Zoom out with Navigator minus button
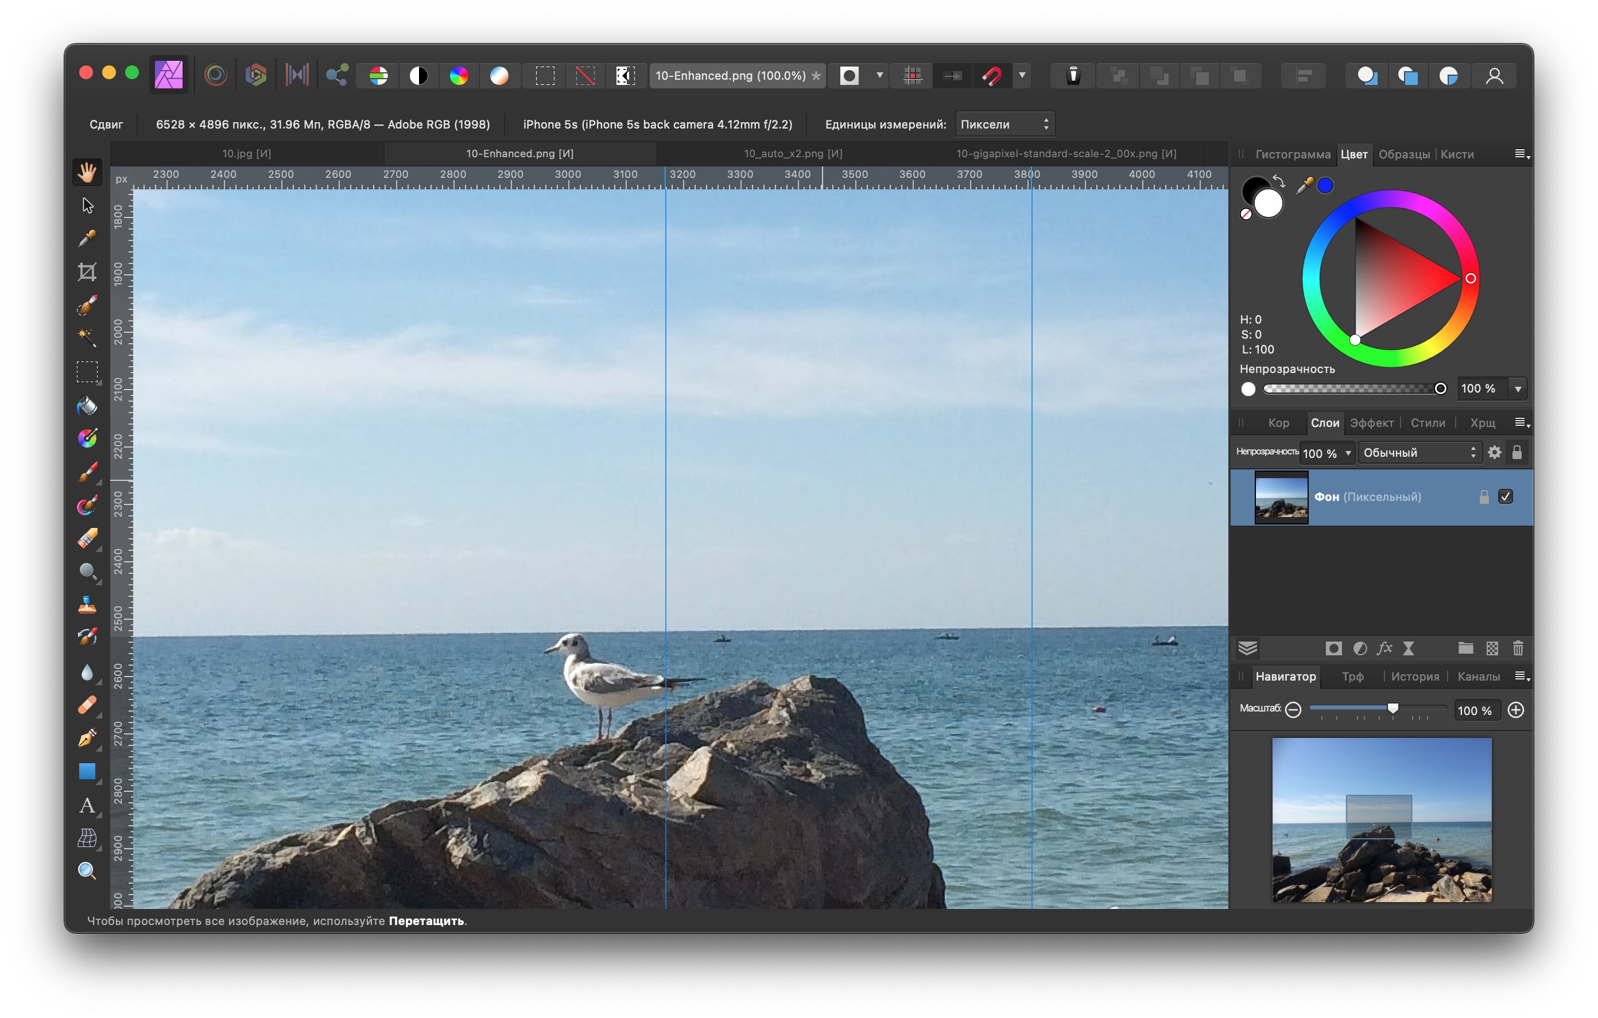 coord(1293,710)
